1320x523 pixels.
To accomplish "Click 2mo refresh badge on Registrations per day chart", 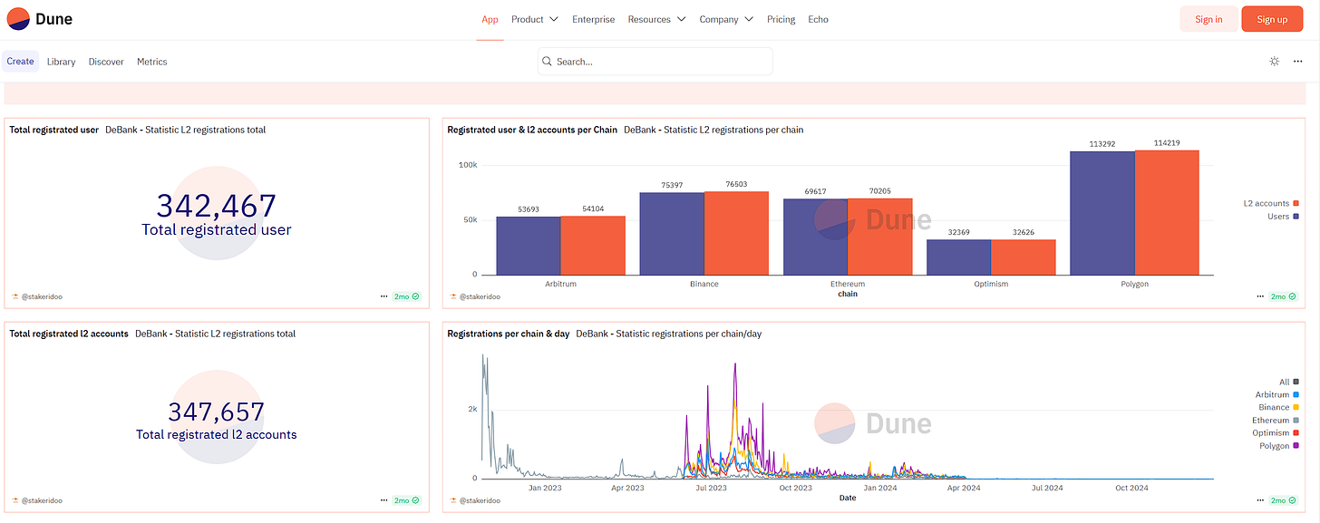I will 1284,500.
